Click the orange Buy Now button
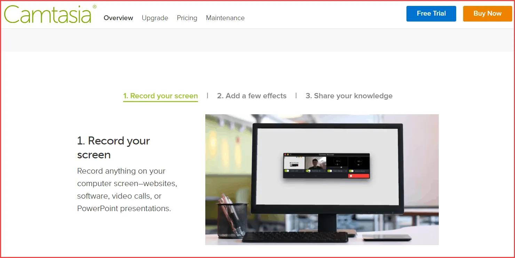The height and width of the screenshot is (258, 515). pos(488,14)
